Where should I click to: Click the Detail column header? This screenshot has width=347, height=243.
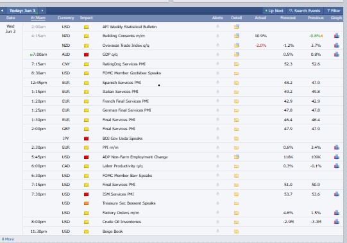236,18
